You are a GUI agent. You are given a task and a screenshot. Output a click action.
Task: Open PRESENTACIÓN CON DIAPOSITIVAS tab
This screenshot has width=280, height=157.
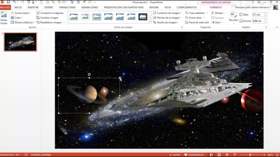click(124, 7)
